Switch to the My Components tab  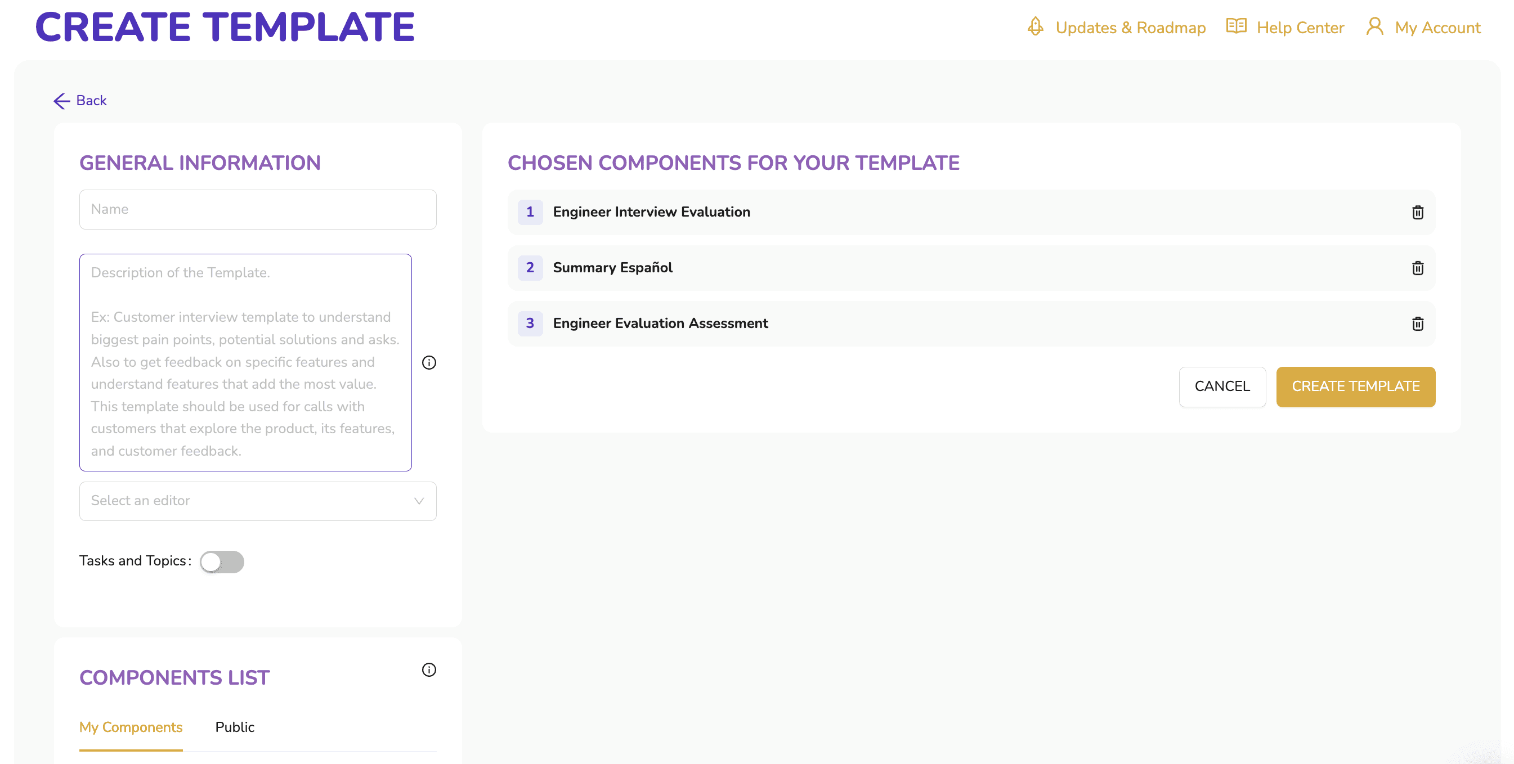pyautogui.click(x=131, y=727)
